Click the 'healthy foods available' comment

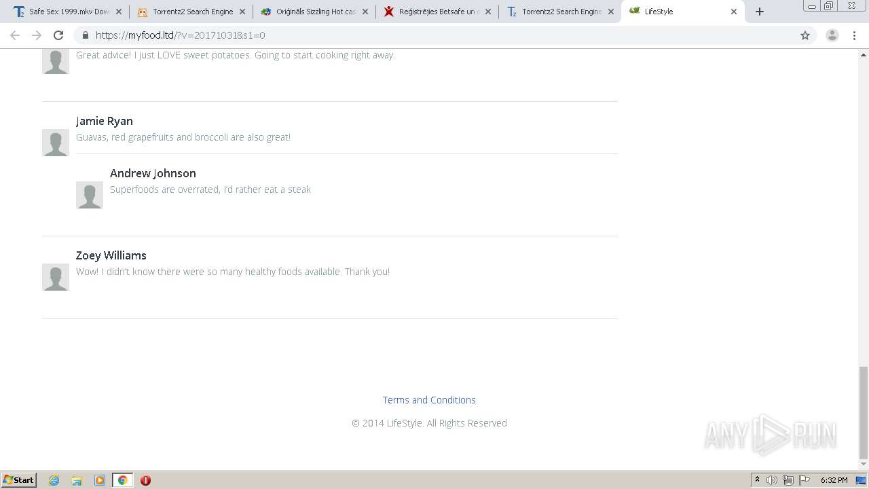click(233, 272)
